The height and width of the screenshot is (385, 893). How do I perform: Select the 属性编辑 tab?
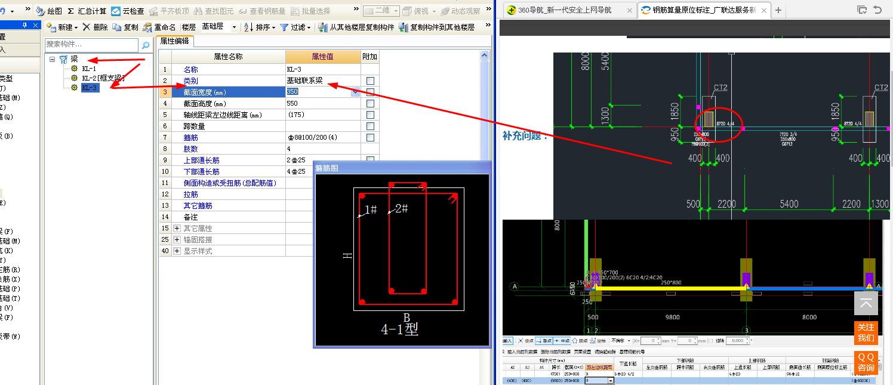pos(174,41)
